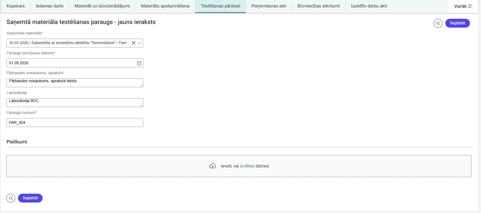Image resolution: width=481 pixels, height=213 pixels.
Task: Click the "Saņemtais materiāls" field label
Action: [x=24, y=33]
